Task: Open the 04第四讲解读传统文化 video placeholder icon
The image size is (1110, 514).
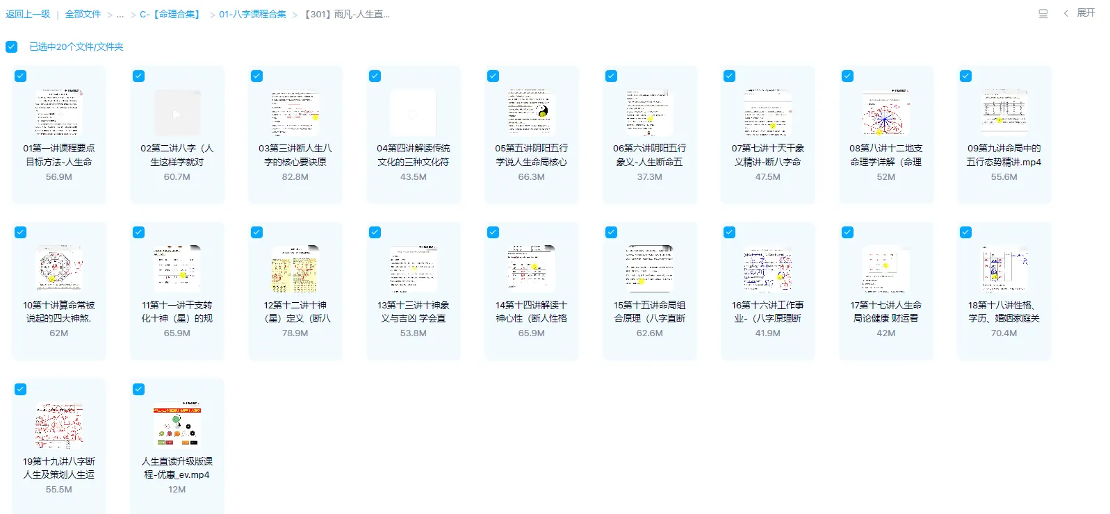Action: [x=413, y=113]
